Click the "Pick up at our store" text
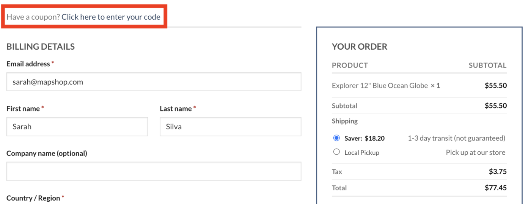The height and width of the screenshot is (204, 531). (x=476, y=152)
